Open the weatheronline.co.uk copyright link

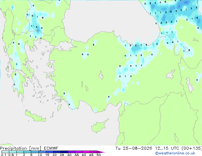175,153
